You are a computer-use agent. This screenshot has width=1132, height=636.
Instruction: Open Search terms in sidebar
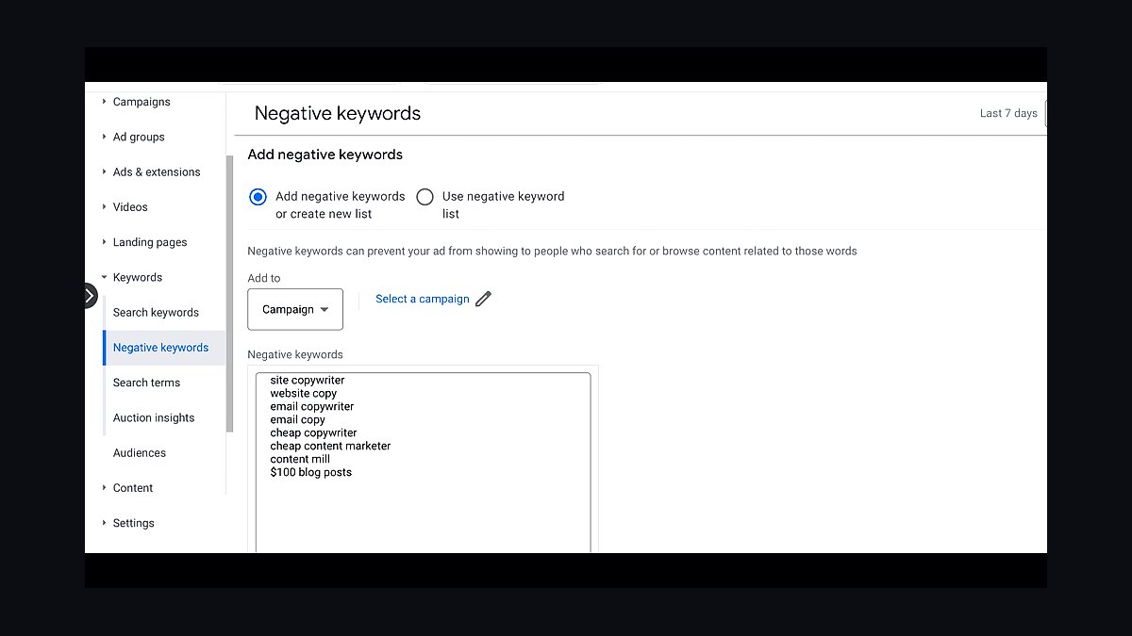(x=146, y=383)
